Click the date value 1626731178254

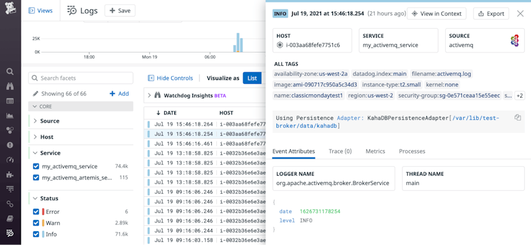[320, 211]
